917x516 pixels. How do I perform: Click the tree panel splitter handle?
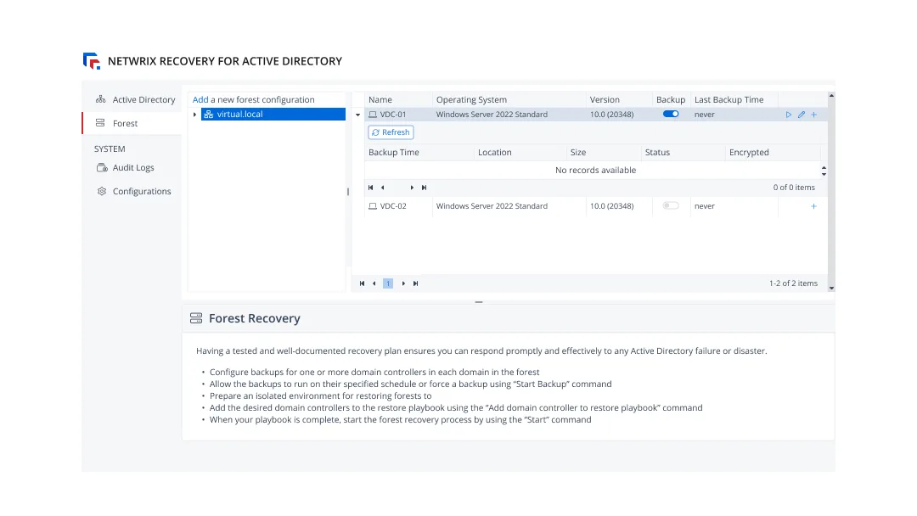coord(348,192)
